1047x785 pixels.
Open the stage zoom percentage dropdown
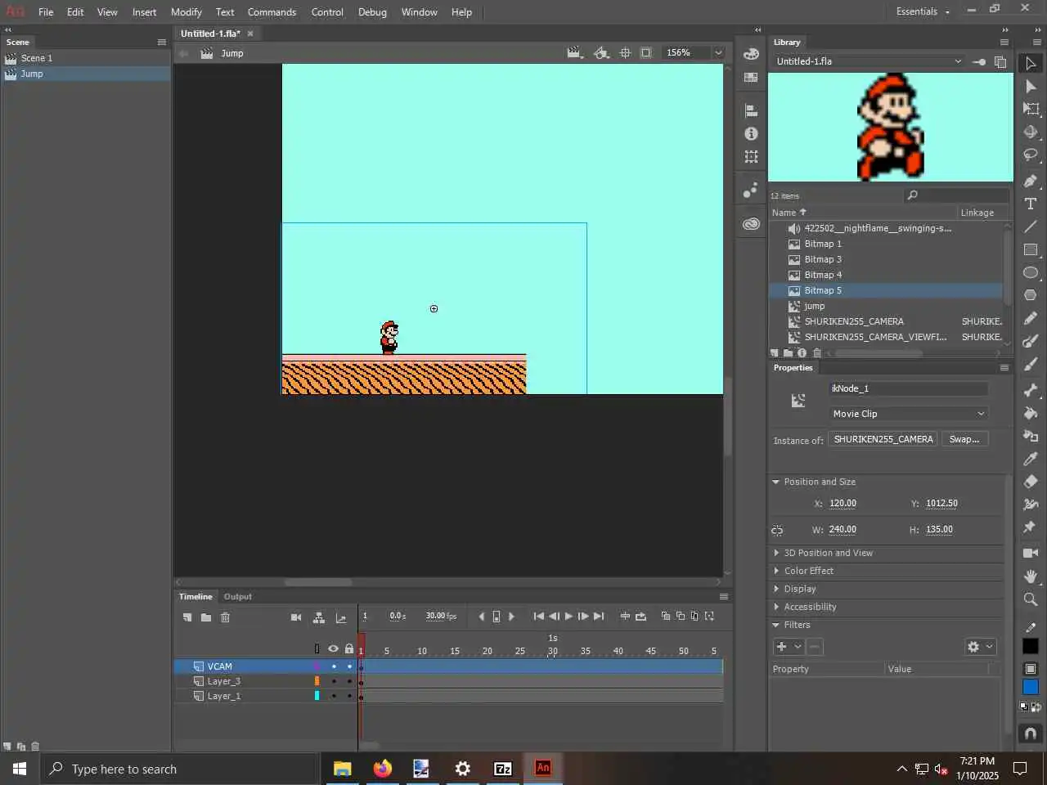click(718, 52)
